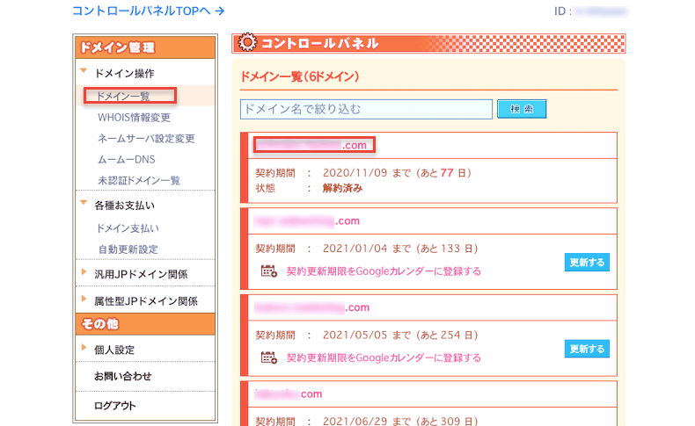695x426 pixels.
Task: Expand 汎用JPドメイン関係 section
Action: (141, 274)
